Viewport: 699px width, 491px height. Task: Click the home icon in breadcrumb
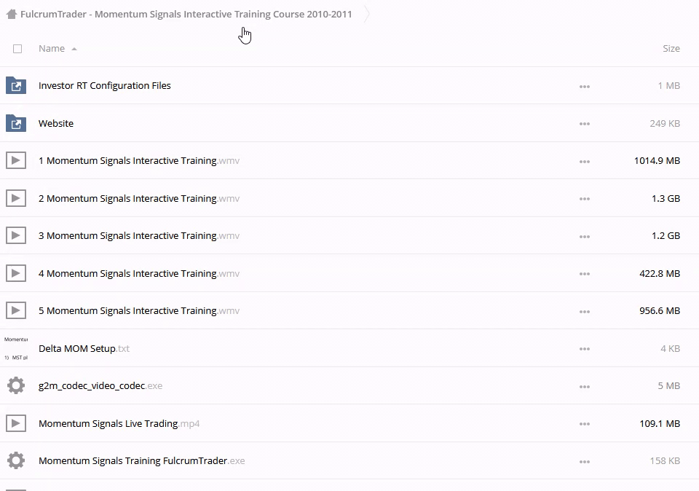point(11,14)
